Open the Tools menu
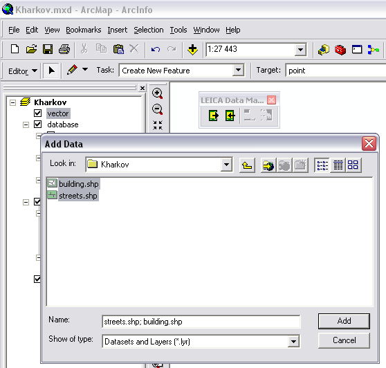 178,30
